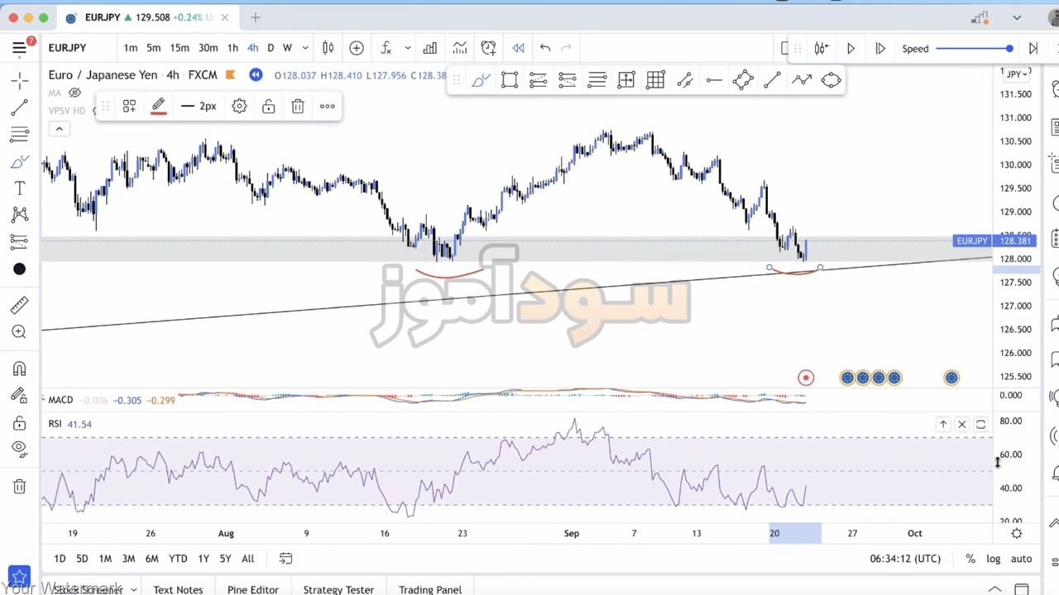Open candlestick chart style selector
Image resolution: width=1059 pixels, height=595 pixels.
[x=328, y=48]
